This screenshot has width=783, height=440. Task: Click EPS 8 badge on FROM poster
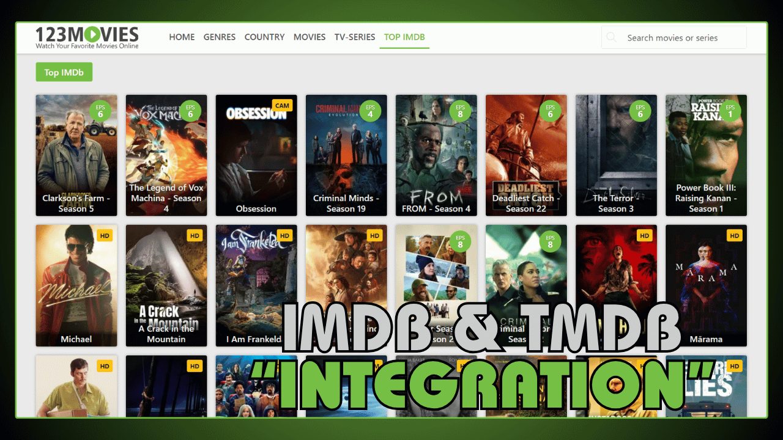pos(460,111)
